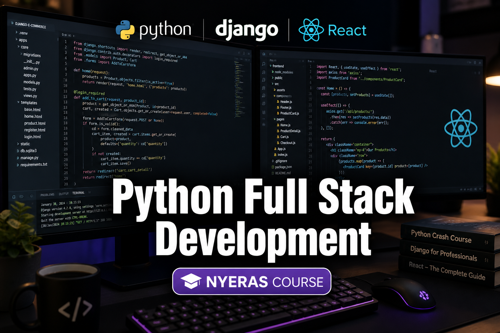Open manage.py file
Screen dimensions: 500x333
pos(29,158)
